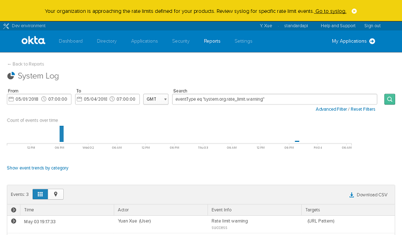Edit the From time 07:00:00
The width and height of the screenshot is (402, 235).
click(58, 99)
